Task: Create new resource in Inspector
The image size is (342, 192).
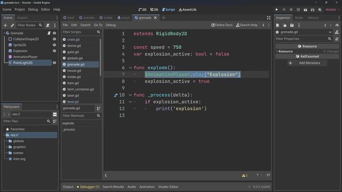Action: tap(277, 25)
